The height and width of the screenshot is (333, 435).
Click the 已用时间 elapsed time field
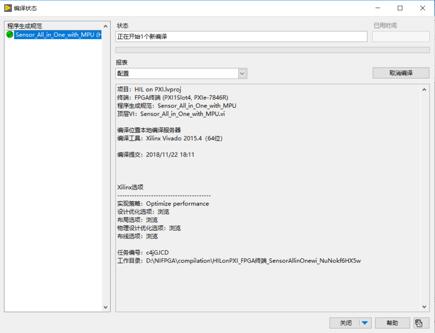click(400, 36)
